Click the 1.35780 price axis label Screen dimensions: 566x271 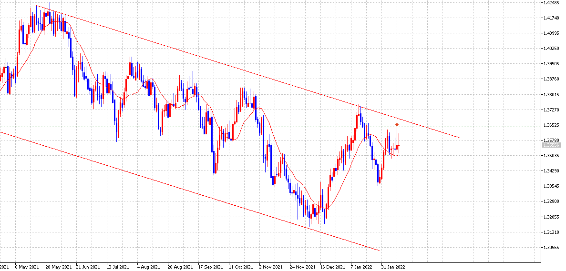pos(552,140)
